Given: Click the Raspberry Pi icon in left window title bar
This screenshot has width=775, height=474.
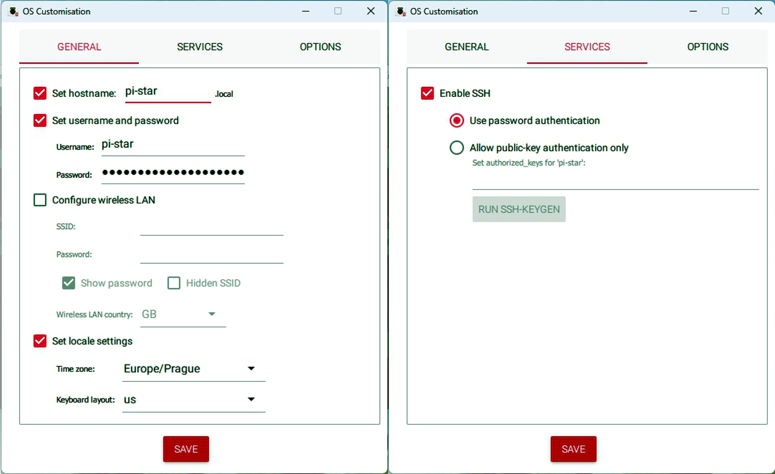Looking at the screenshot, I should 13,11.
